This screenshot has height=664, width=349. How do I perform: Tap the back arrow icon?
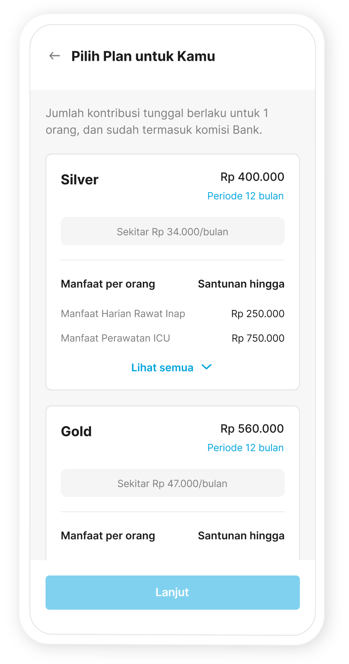(54, 56)
